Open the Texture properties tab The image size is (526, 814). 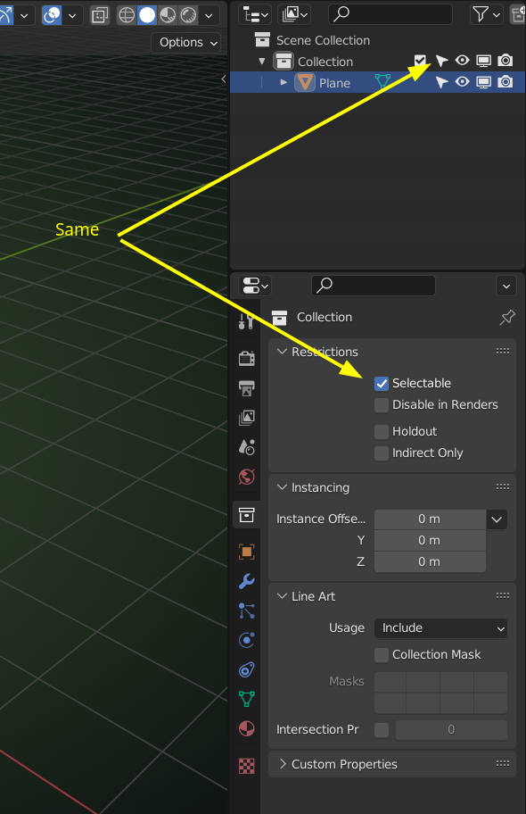pyautogui.click(x=246, y=765)
